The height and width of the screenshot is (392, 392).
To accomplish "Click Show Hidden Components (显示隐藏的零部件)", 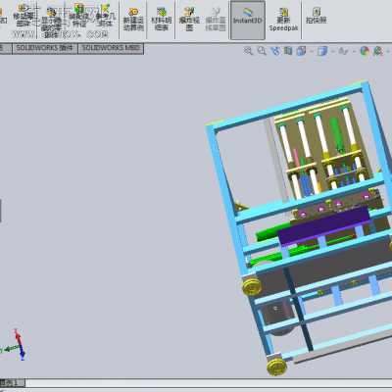I will 51,24.
